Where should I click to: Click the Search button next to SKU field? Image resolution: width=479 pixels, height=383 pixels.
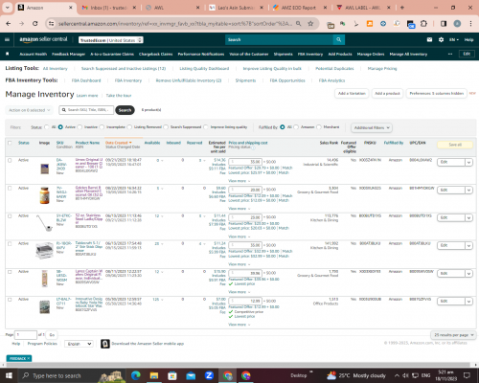125,110
